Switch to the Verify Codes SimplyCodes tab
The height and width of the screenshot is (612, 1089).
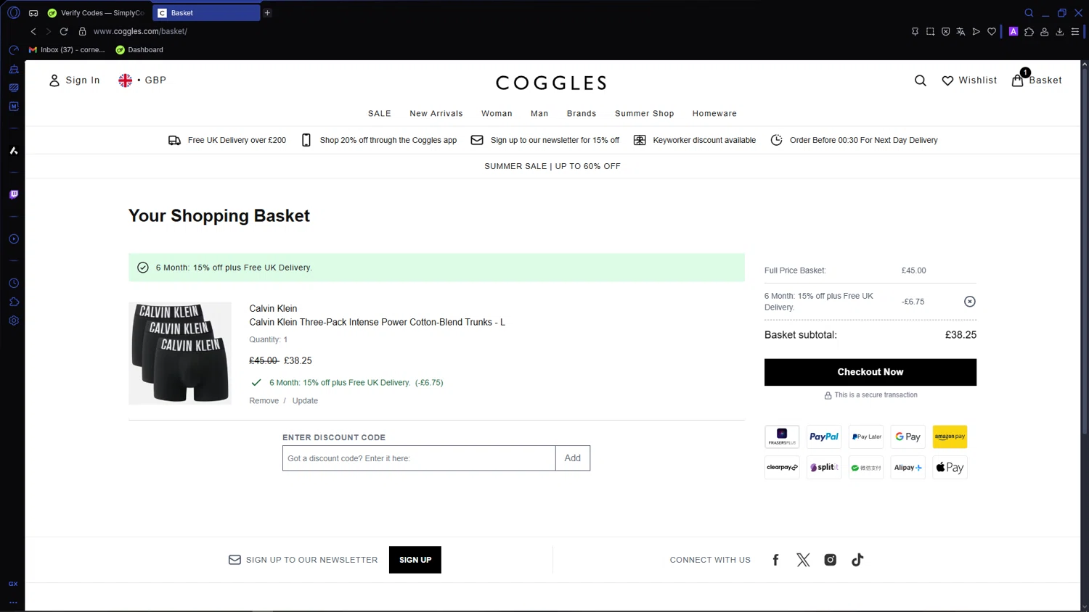(97, 13)
